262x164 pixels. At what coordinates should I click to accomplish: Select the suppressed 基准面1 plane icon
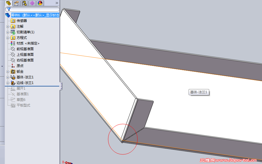coord(13,94)
